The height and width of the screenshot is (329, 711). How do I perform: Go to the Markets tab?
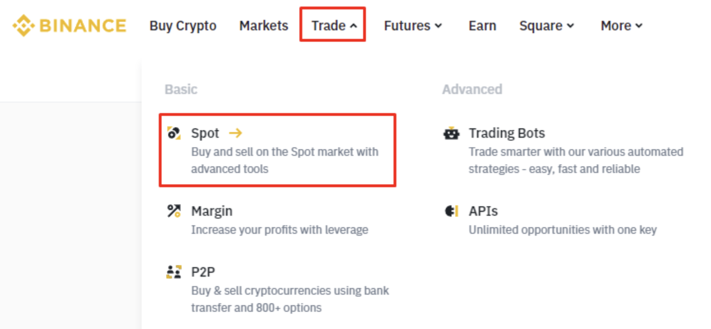click(x=264, y=26)
